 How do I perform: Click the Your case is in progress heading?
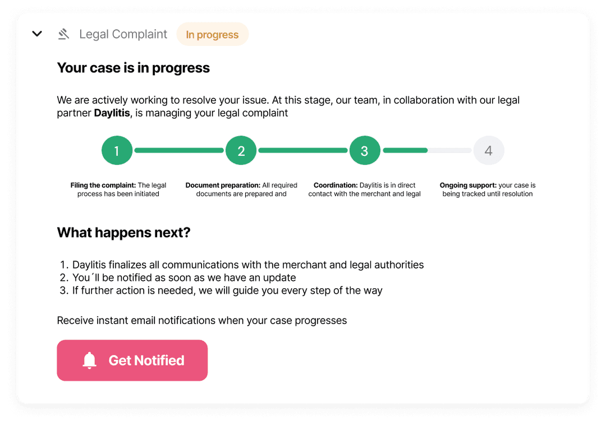134,68
